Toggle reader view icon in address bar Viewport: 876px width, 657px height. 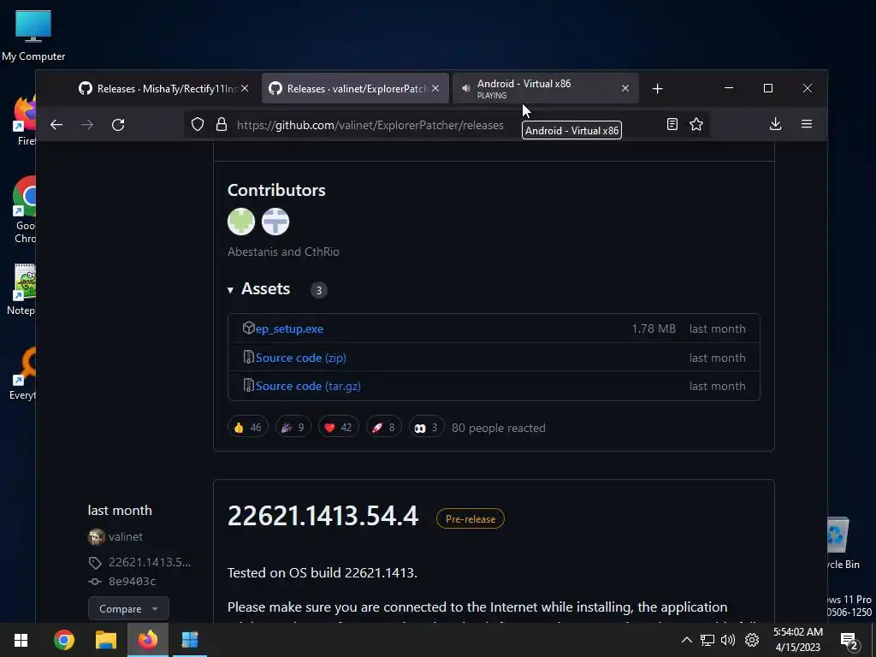coord(672,124)
